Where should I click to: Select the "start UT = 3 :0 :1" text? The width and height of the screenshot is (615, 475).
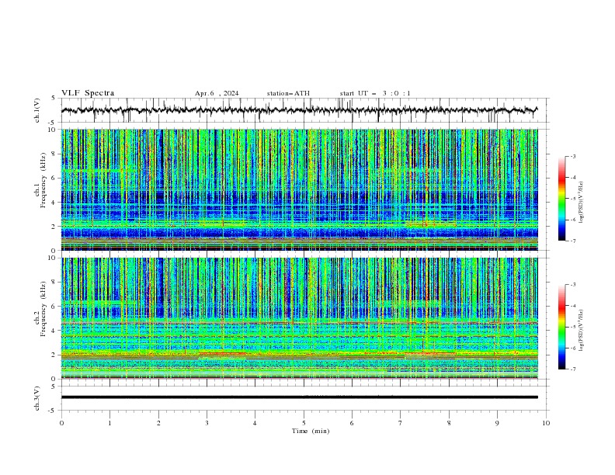tap(375, 93)
